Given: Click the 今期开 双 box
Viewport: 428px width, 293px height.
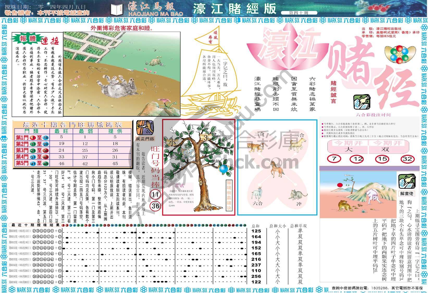Looking at the screenshot, I should coord(389,147).
